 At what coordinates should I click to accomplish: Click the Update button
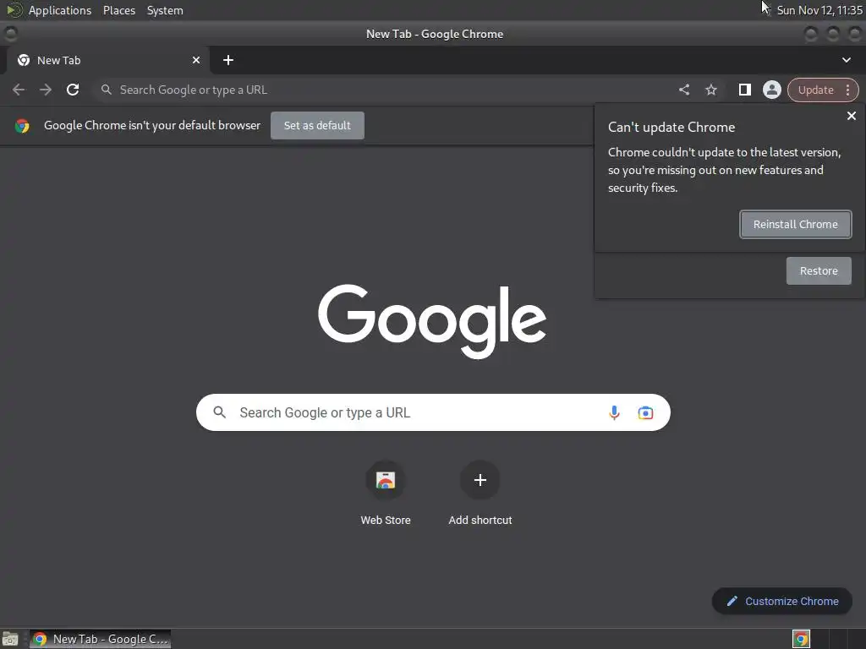point(815,90)
